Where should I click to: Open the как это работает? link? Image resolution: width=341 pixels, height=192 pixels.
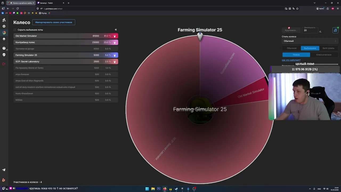click(291, 60)
